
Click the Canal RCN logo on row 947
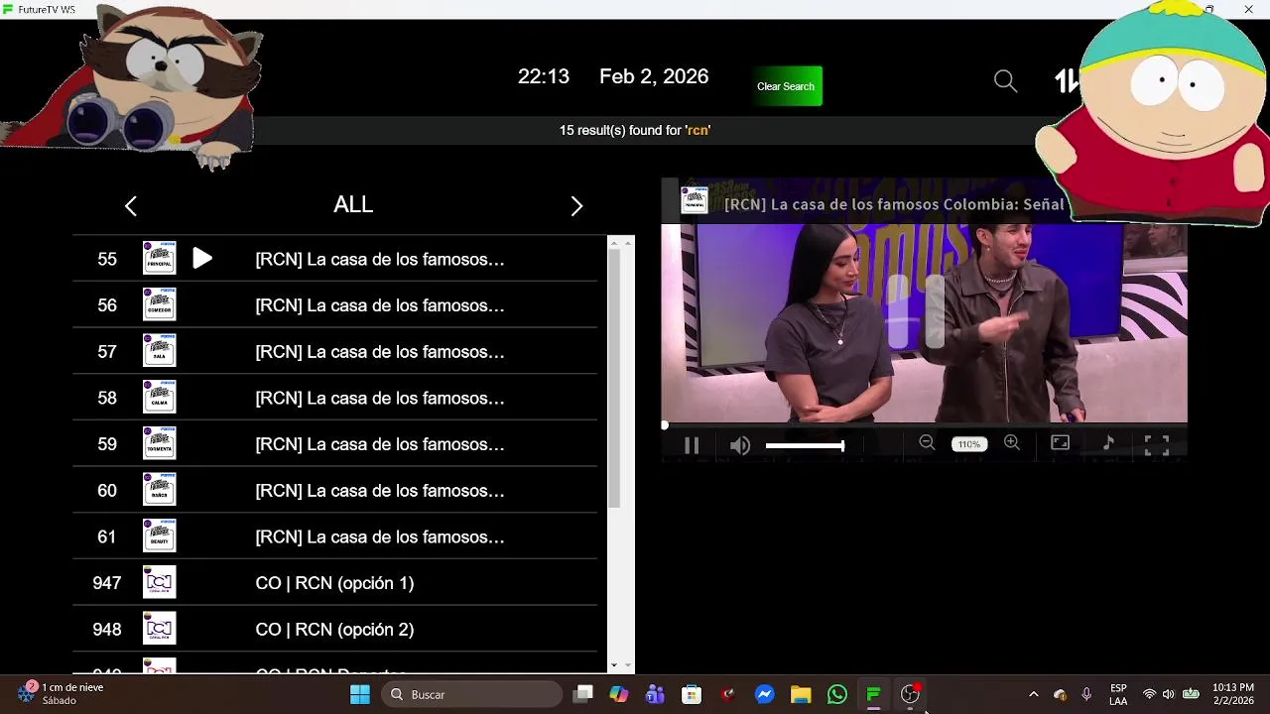tap(159, 582)
